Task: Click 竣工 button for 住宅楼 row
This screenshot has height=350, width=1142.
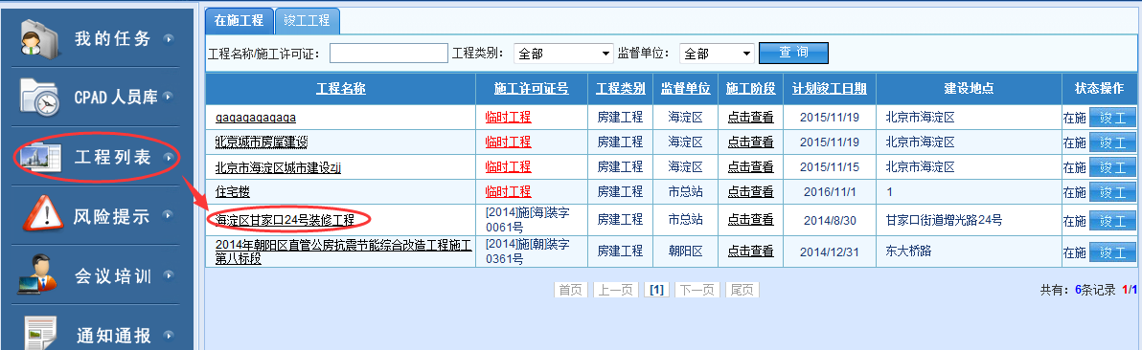Action: [1112, 193]
